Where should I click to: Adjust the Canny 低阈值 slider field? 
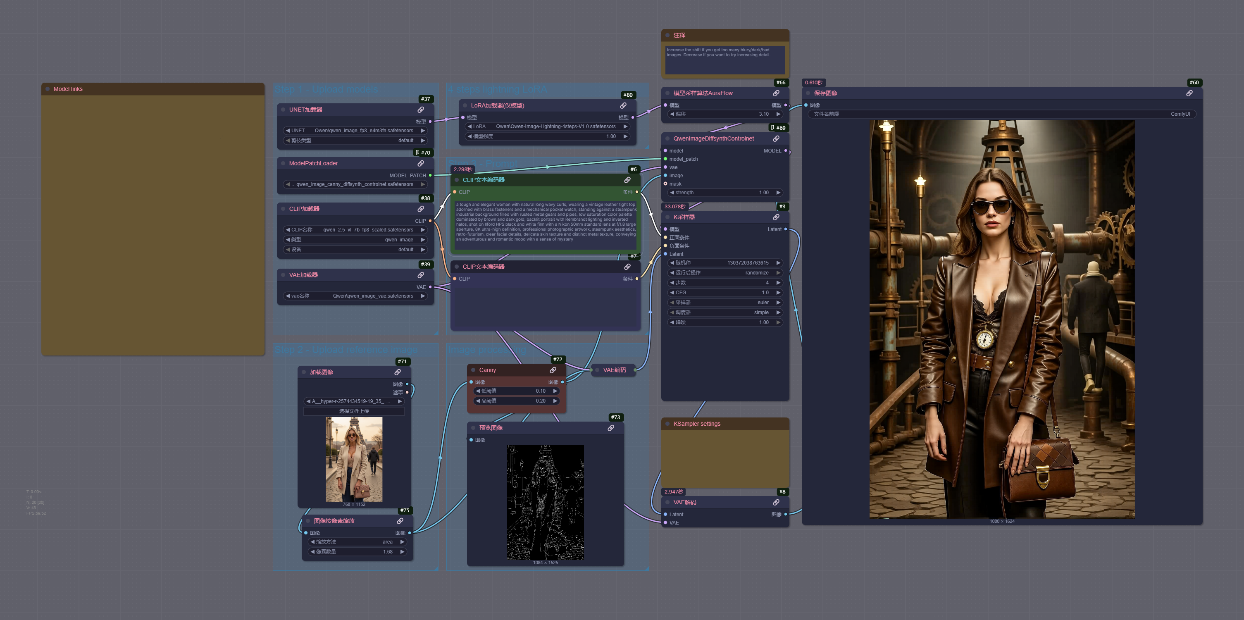click(x=516, y=391)
